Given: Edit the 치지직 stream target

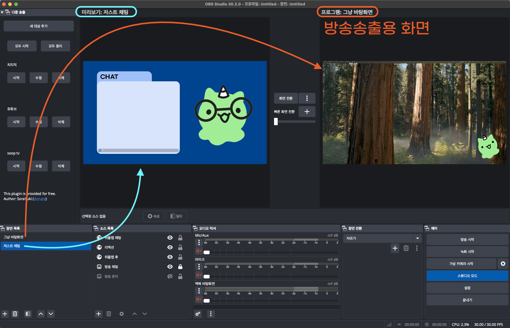Looking at the screenshot, I should 39,78.
